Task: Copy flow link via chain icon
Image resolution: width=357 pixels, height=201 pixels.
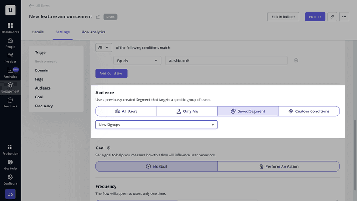Action: tap(332, 17)
